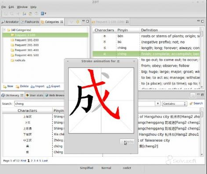Open the Contains match type dropdown
207x174 pixels.
point(174,104)
